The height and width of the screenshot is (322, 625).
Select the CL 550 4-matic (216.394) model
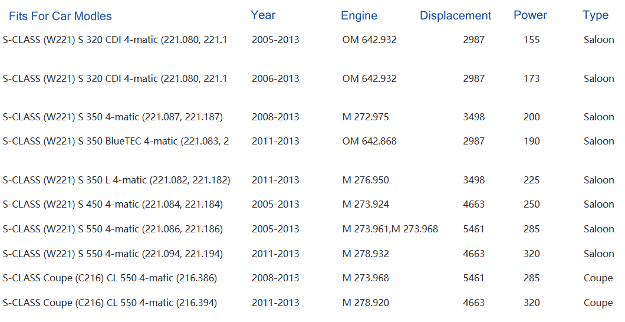point(110,303)
